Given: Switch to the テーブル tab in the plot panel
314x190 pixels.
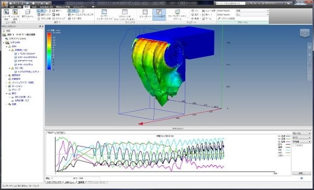Looking at the screenshot, I should (60, 133).
